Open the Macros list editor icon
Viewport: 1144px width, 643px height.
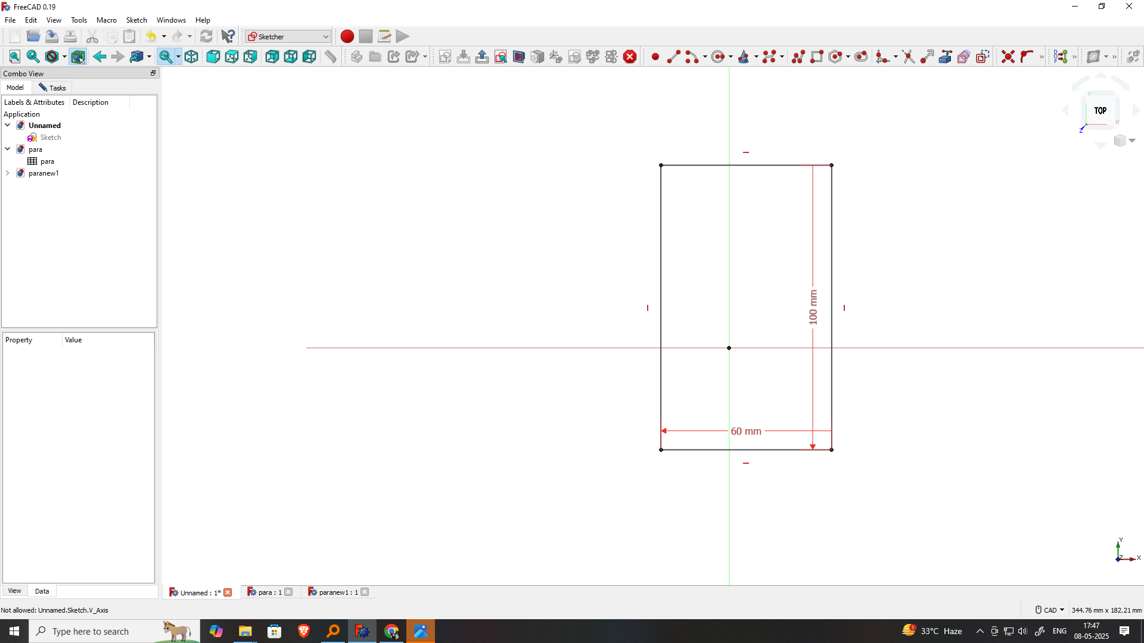click(x=384, y=36)
